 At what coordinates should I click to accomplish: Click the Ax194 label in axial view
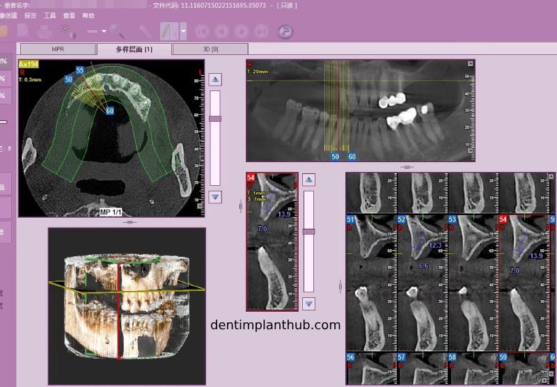coord(29,64)
